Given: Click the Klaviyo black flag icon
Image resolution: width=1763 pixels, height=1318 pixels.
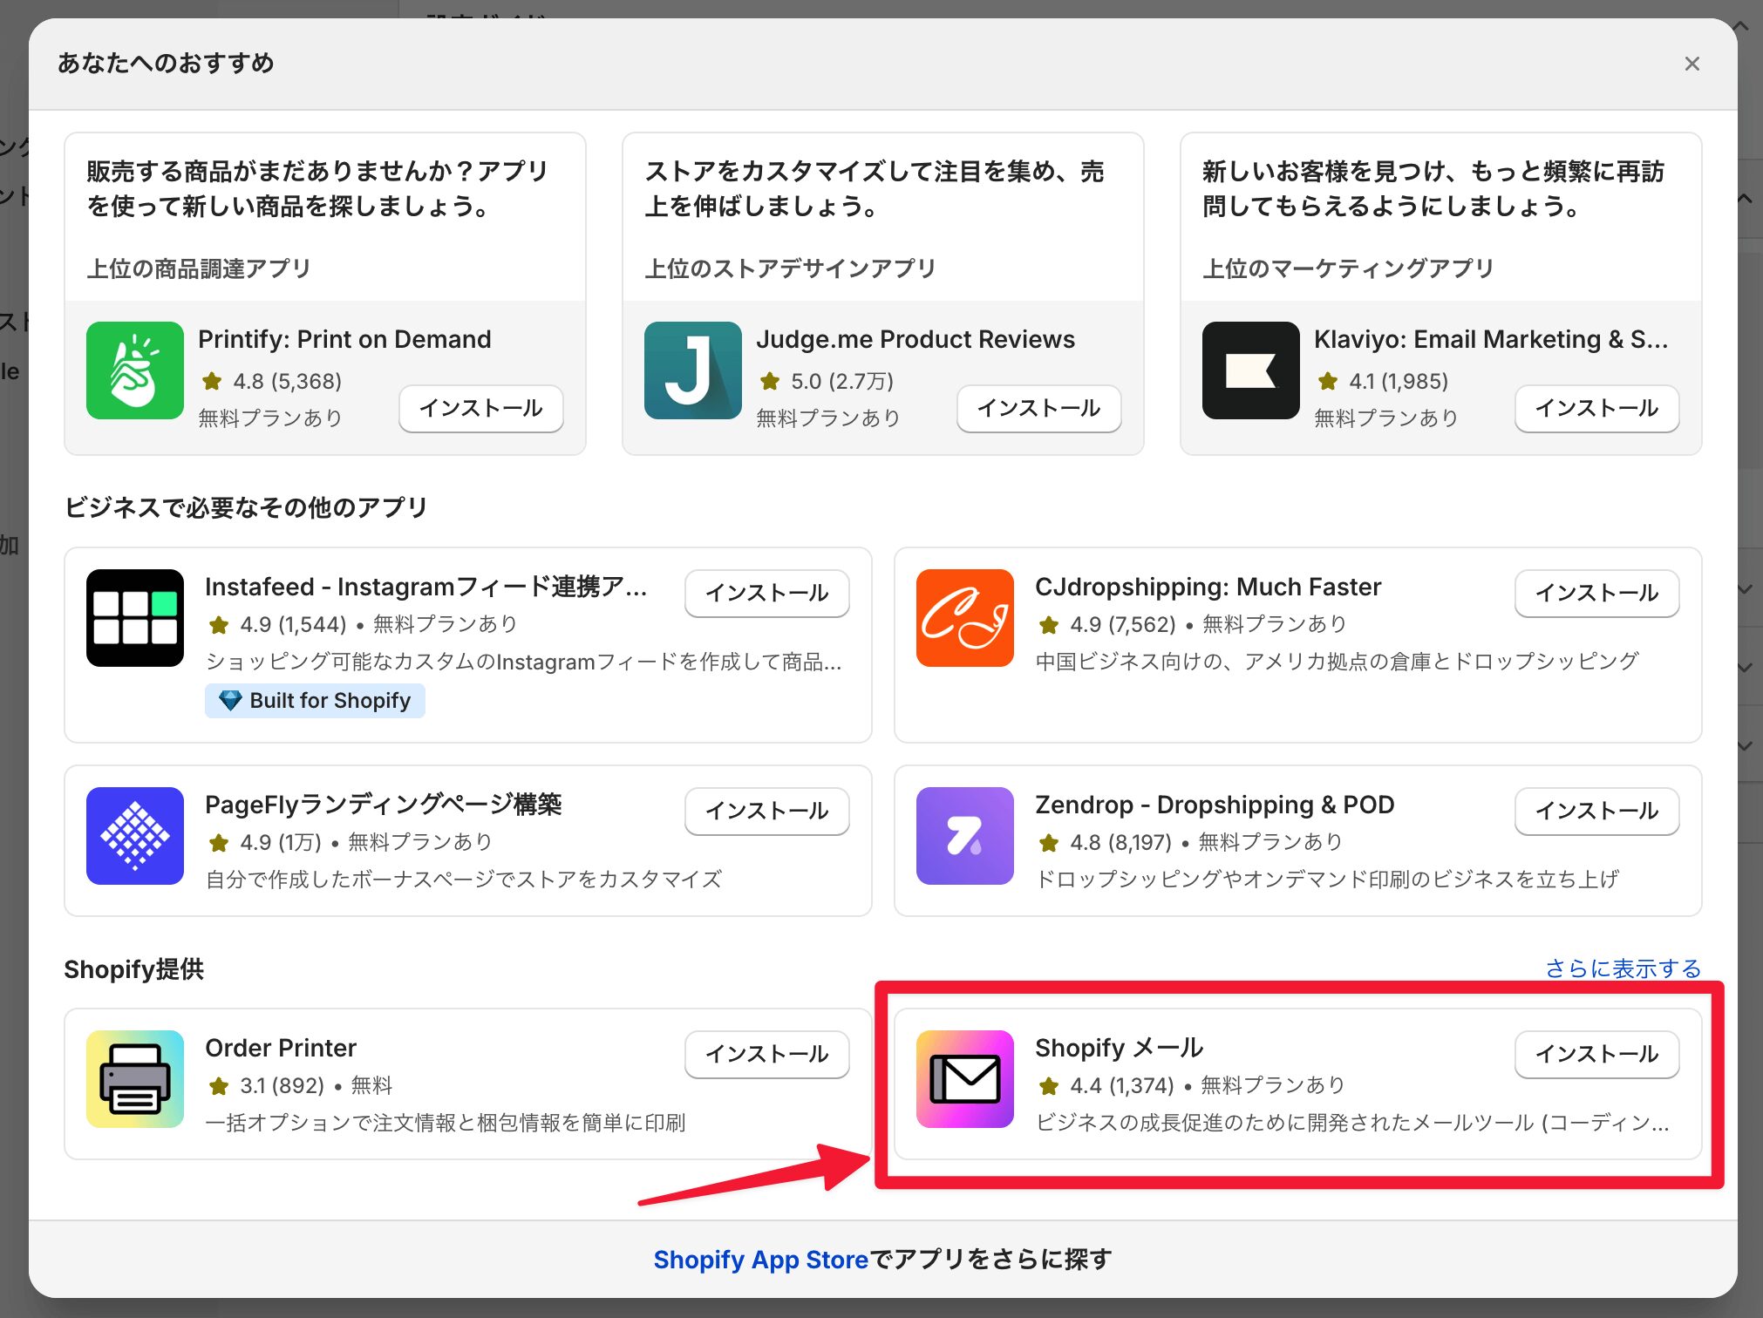Looking at the screenshot, I should 1251,370.
